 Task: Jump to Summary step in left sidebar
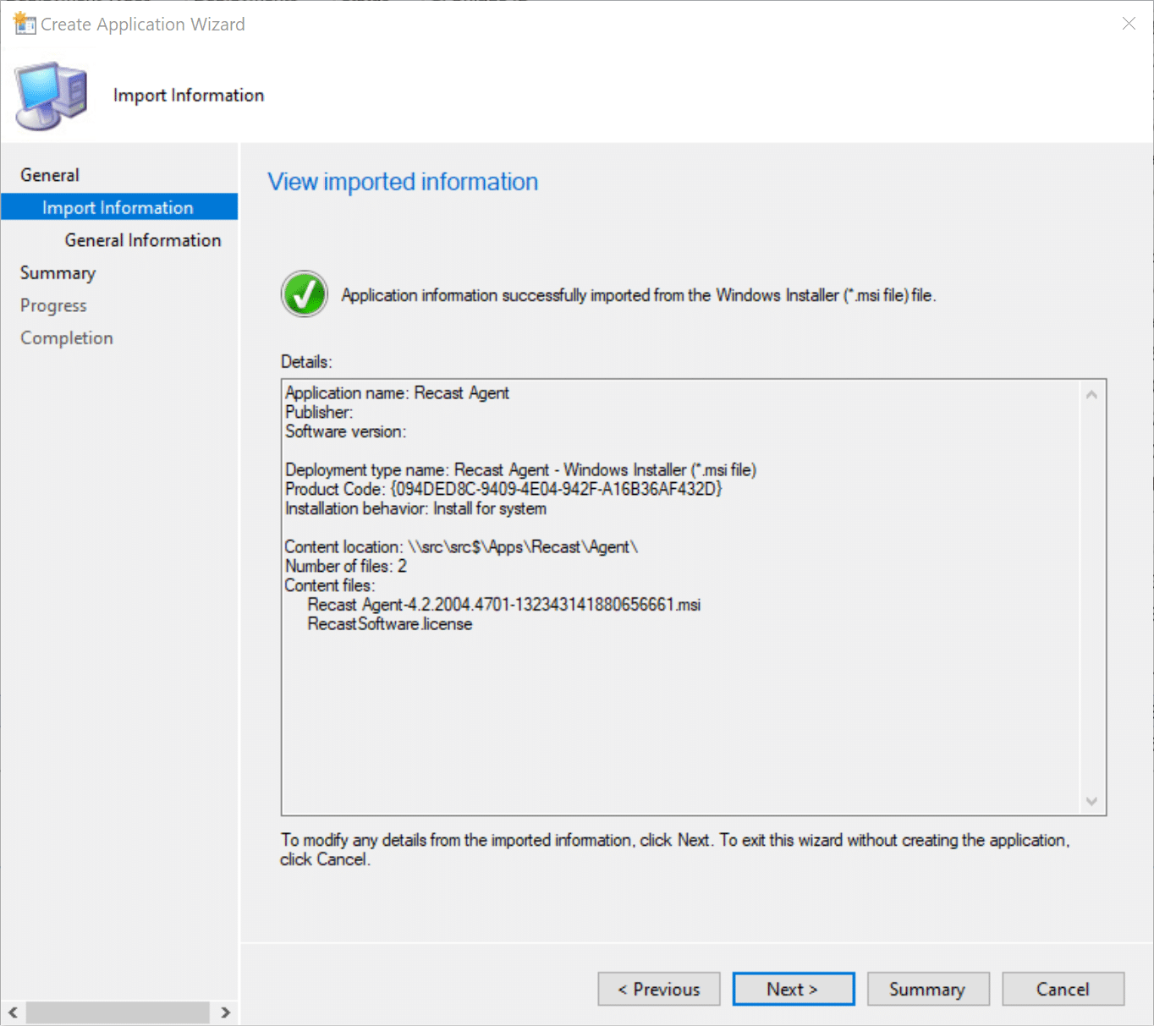point(58,272)
